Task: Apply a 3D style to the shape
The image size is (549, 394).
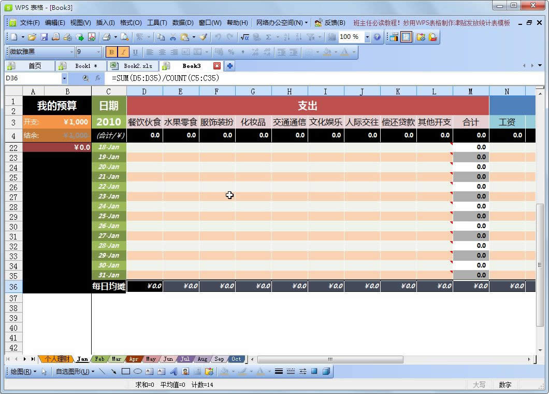Action: pyautogui.click(x=326, y=371)
